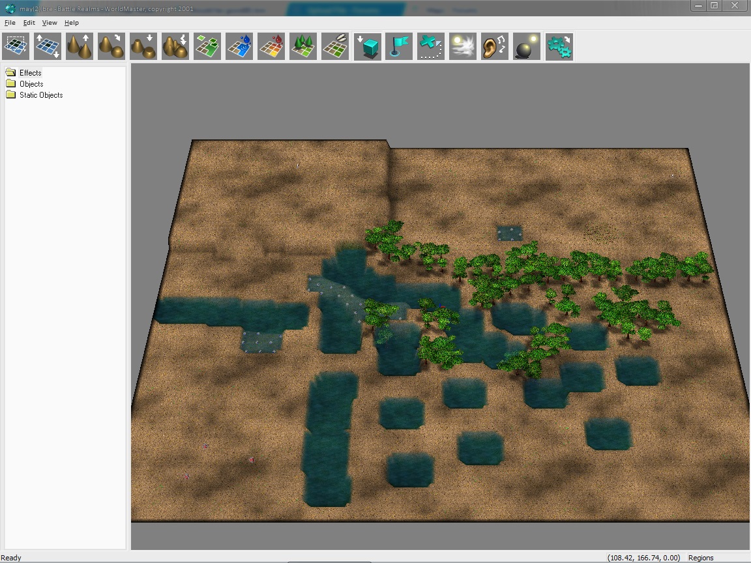The image size is (751, 563).
Task: Select the wind and fog effects tool
Action: 463,46
